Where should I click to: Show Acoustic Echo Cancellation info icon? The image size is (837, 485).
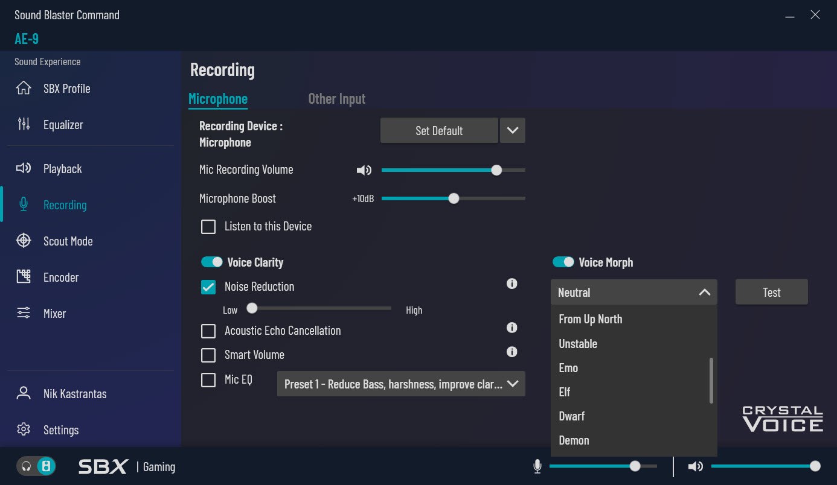[x=512, y=328]
